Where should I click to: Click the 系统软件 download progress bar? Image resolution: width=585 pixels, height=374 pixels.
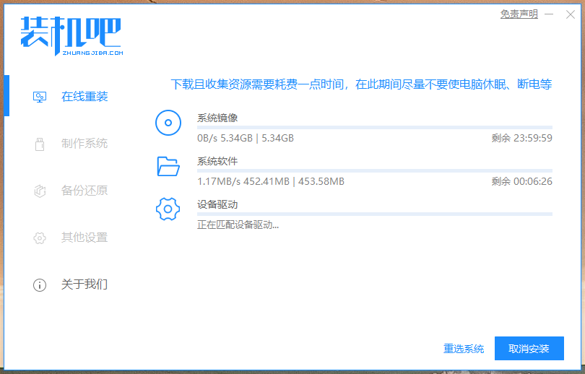click(374, 171)
